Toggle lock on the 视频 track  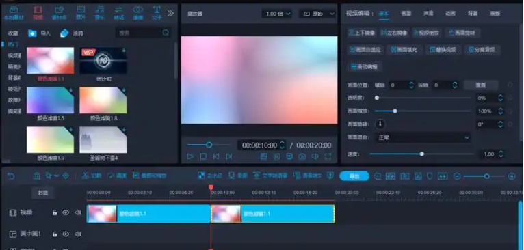click(55, 212)
